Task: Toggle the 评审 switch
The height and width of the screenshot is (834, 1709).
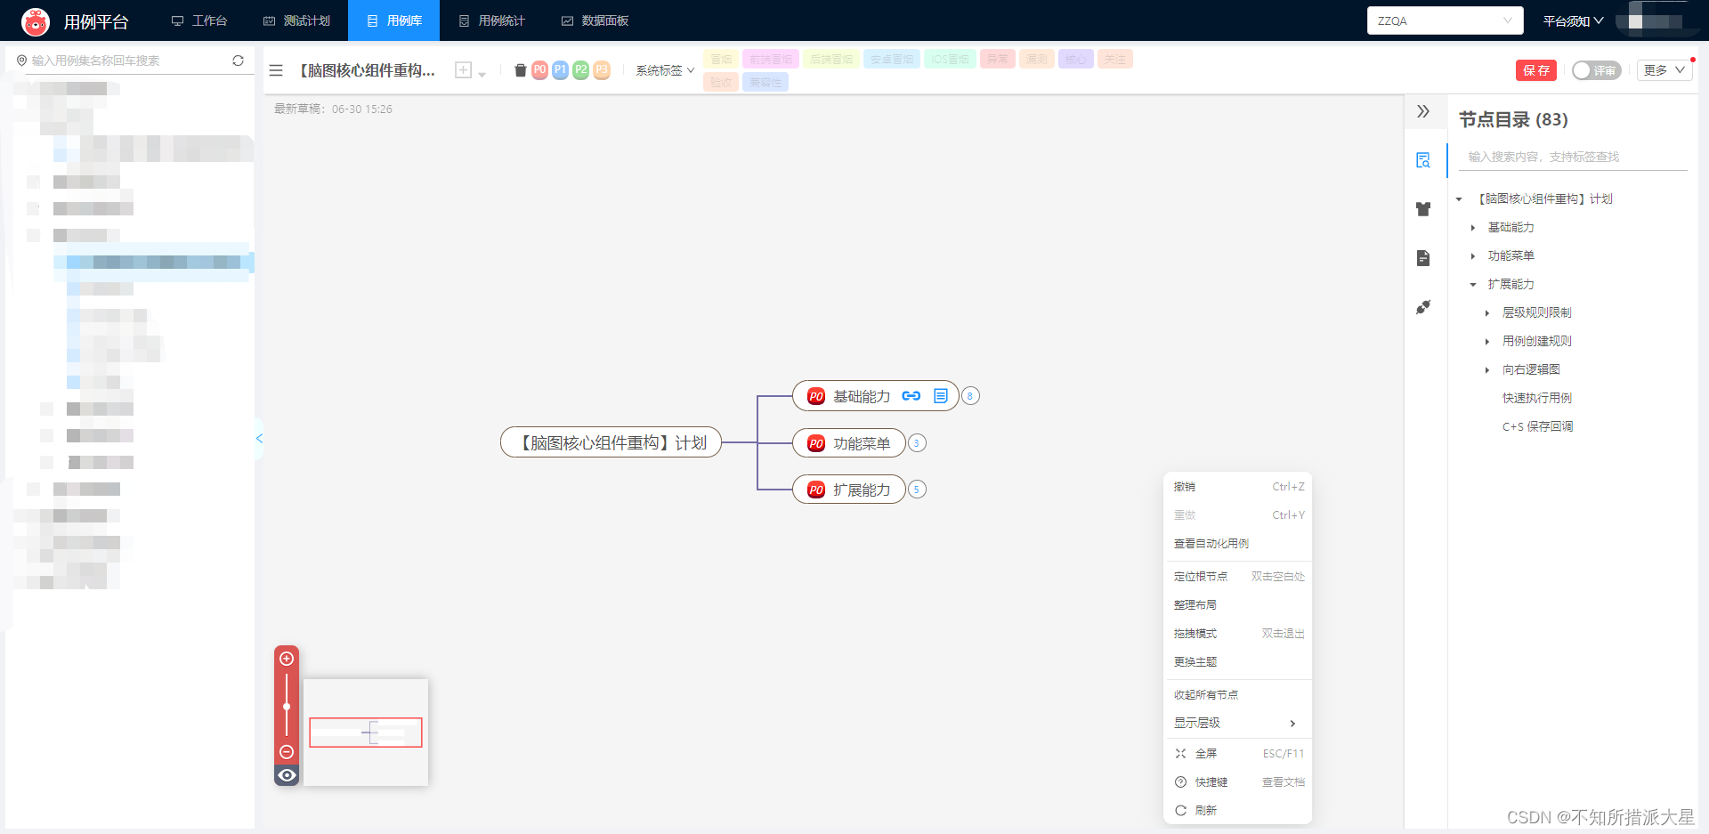Action: (1596, 70)
